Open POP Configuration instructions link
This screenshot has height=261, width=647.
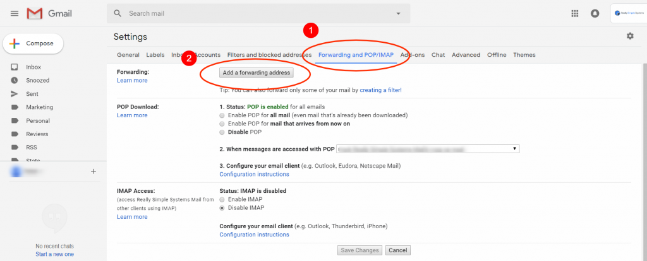tap(254, 174)
